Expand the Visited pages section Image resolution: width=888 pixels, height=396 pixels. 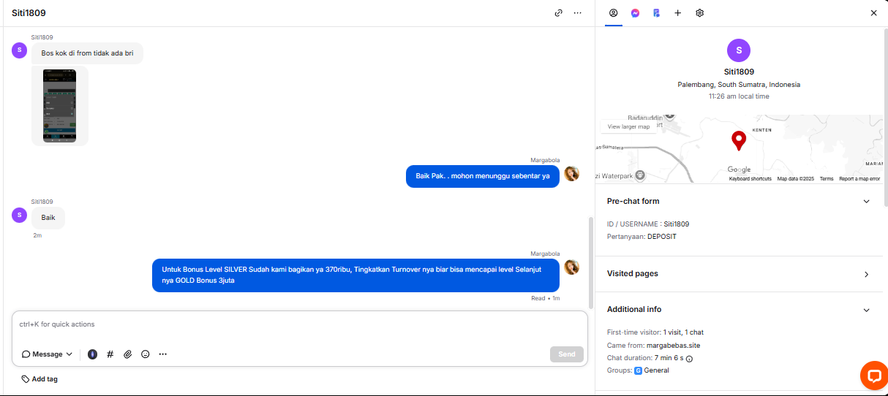click(x=866, y=274)
